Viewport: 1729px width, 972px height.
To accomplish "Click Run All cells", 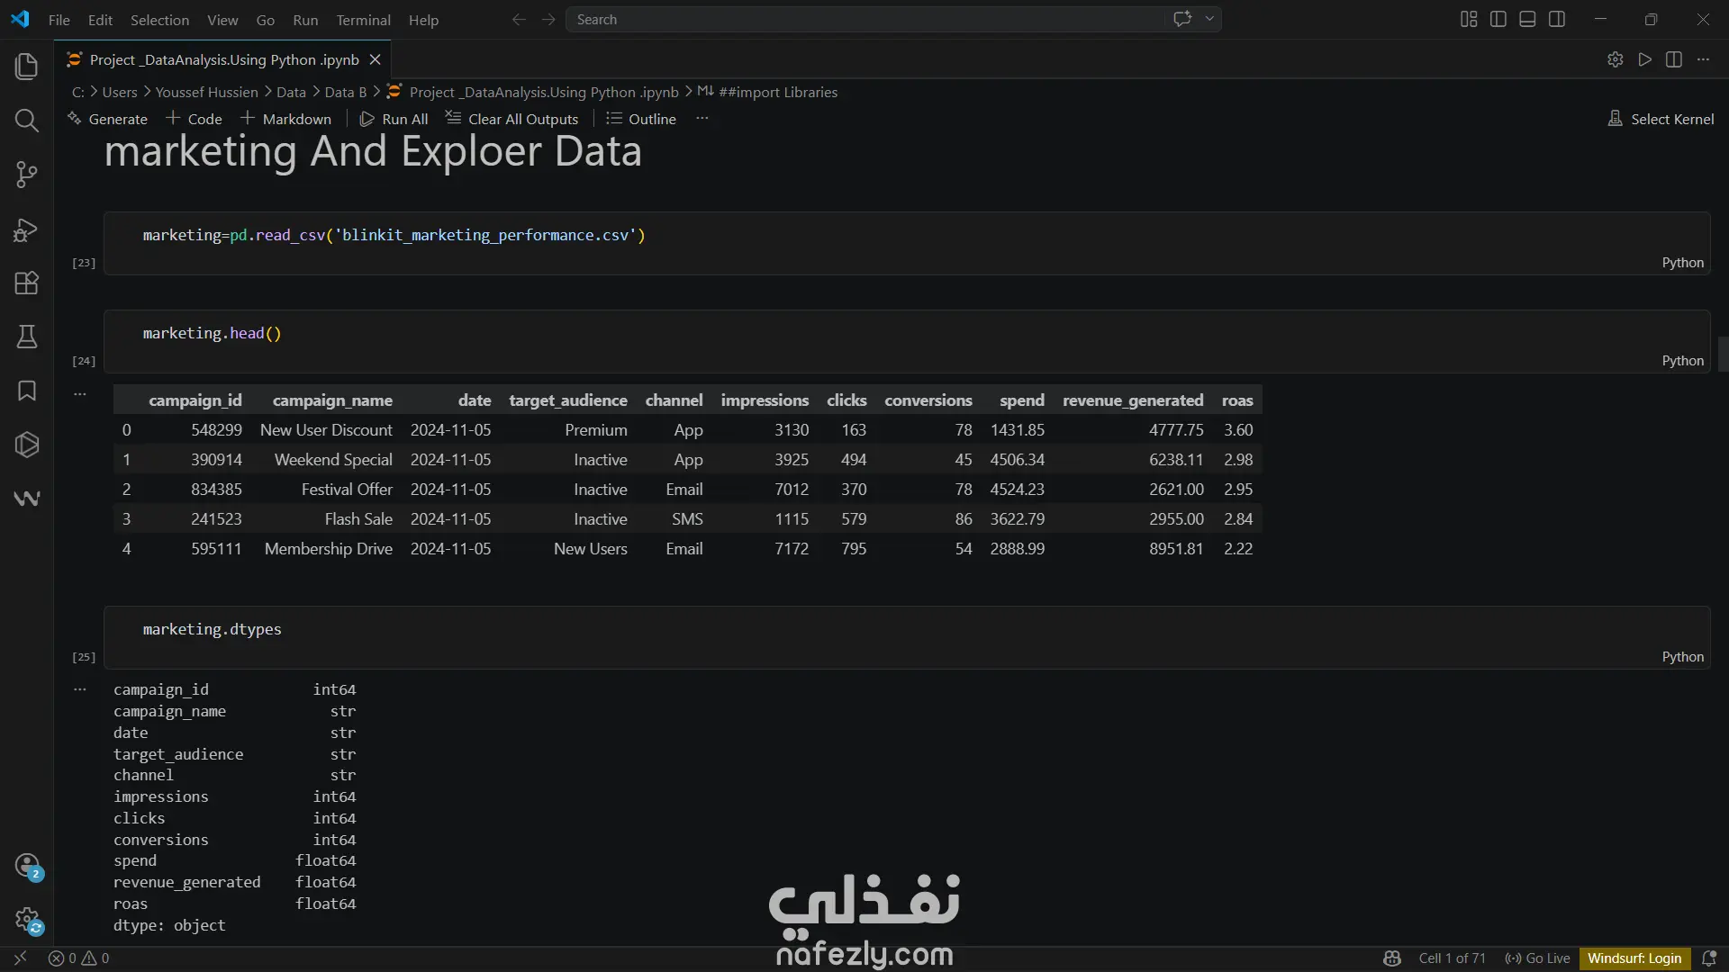I will tap(394, 119).
